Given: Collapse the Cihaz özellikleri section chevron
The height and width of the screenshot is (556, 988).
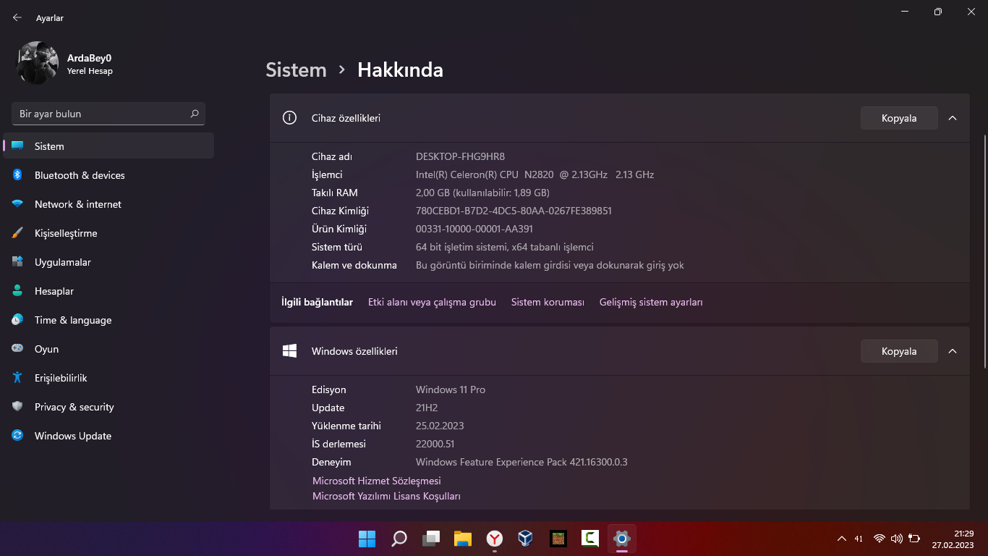Looking at the screenshot, I should click(953, 118).
